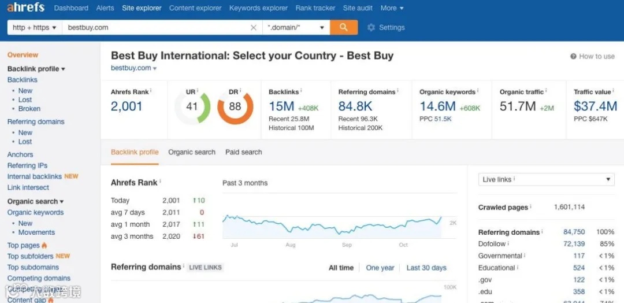Click the info icon beside Crawled pages
The image size is (624, 303).
(530, 206)
